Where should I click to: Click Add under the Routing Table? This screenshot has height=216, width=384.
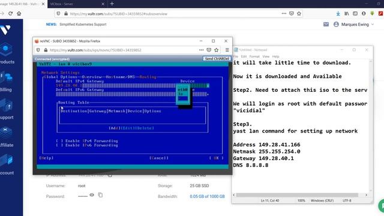click(115, 128)
